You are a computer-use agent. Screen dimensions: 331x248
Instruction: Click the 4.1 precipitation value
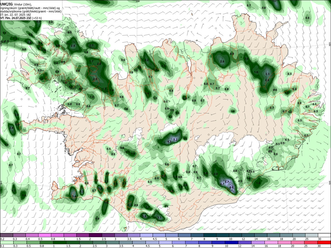[x=170, y=142]
